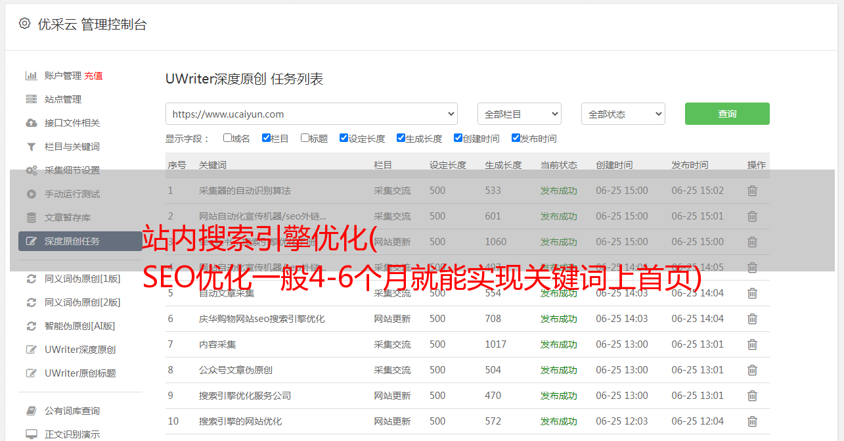Click the cloud upload icon for 接口文件相关

pyautogui.click(x=31, y=123)
